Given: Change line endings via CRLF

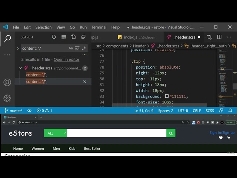Looking at the screenshot, I should [197, 111].
